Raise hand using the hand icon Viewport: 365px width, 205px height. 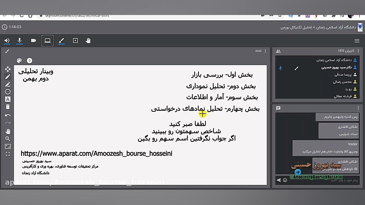point(88,40)
